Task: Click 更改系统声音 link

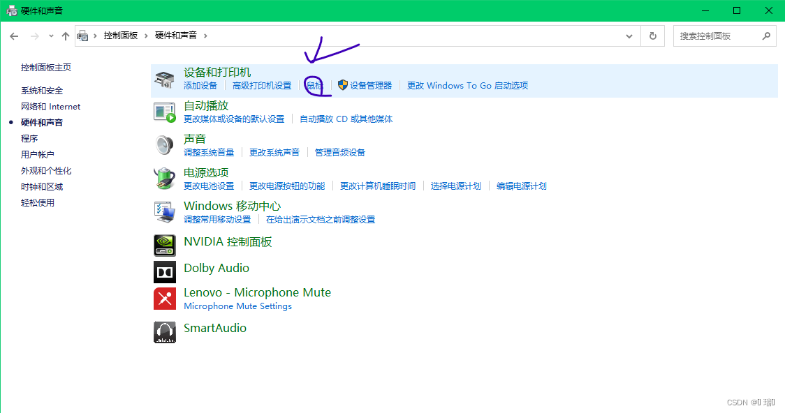Action: (x=274, y=153)
